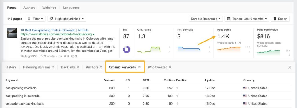Close the details panel
Image resolution: width=297 pixels, height=108 pixels.
tap(289, 67)
